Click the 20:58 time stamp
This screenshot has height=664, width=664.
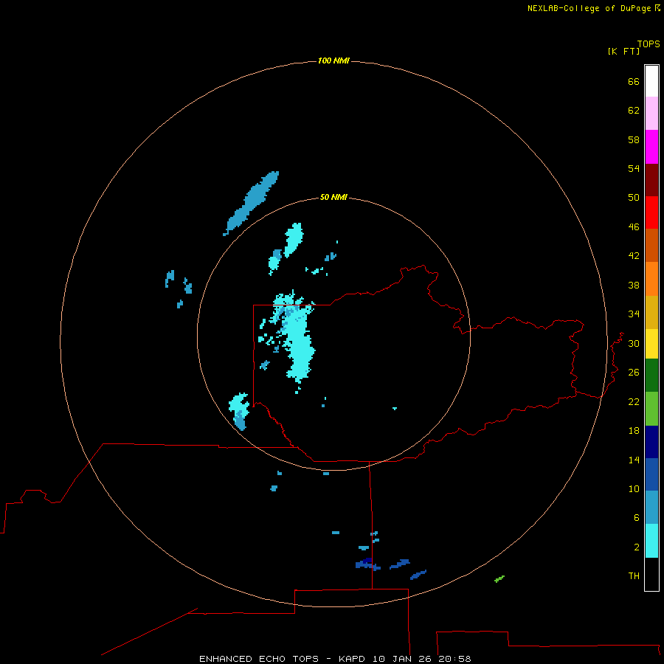454,659
